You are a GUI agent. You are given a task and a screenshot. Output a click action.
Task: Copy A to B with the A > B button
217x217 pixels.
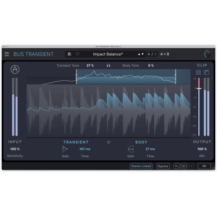tap(165, 54)
